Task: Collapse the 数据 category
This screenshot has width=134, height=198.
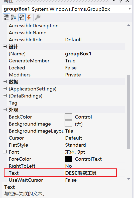Action: (5, 81)
